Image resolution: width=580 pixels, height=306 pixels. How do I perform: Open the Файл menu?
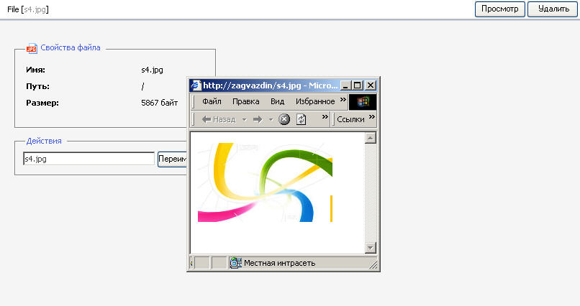tap(212, 102)
